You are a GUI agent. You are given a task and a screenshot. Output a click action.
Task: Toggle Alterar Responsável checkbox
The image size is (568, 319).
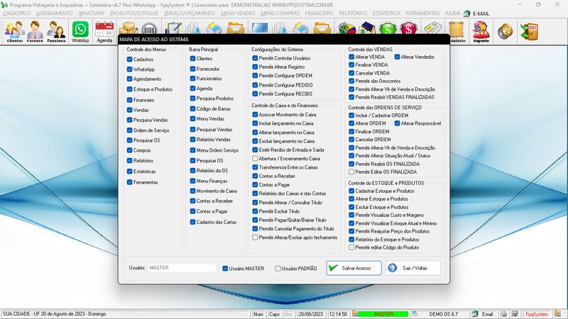397,123
